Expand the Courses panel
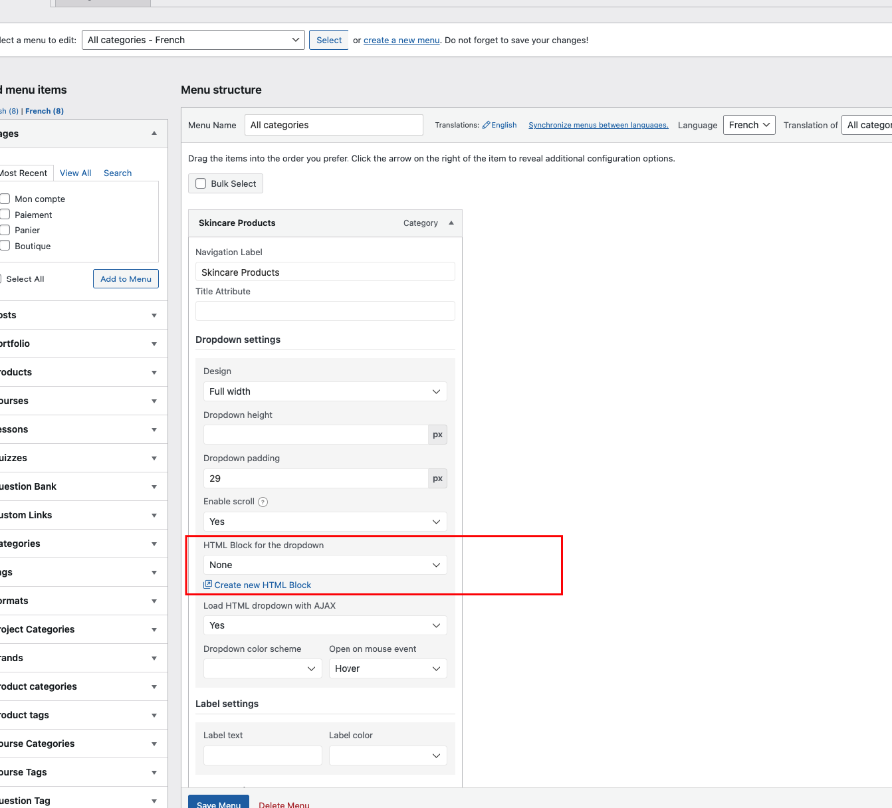This screenshot has width=892, height=808. [x=154, y=401]
